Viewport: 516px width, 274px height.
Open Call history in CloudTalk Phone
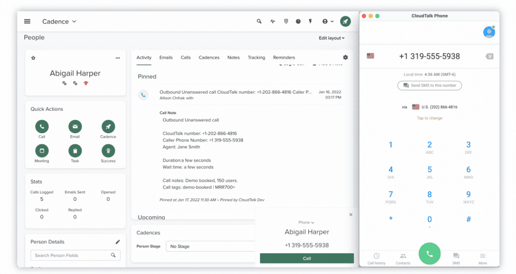[x=376, y=259]
